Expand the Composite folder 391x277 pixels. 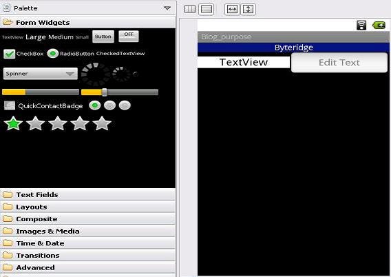tap(87, 219)
